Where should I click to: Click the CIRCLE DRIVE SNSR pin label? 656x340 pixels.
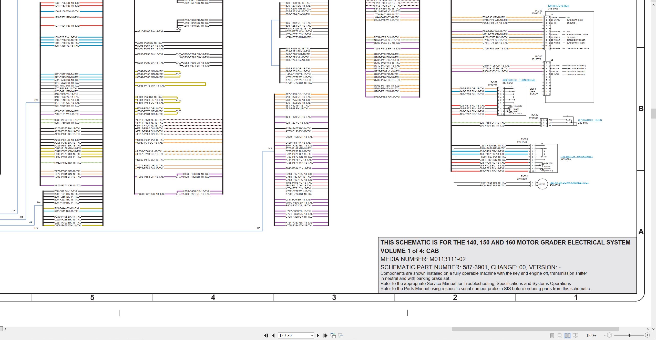click(x=576, y=40)
